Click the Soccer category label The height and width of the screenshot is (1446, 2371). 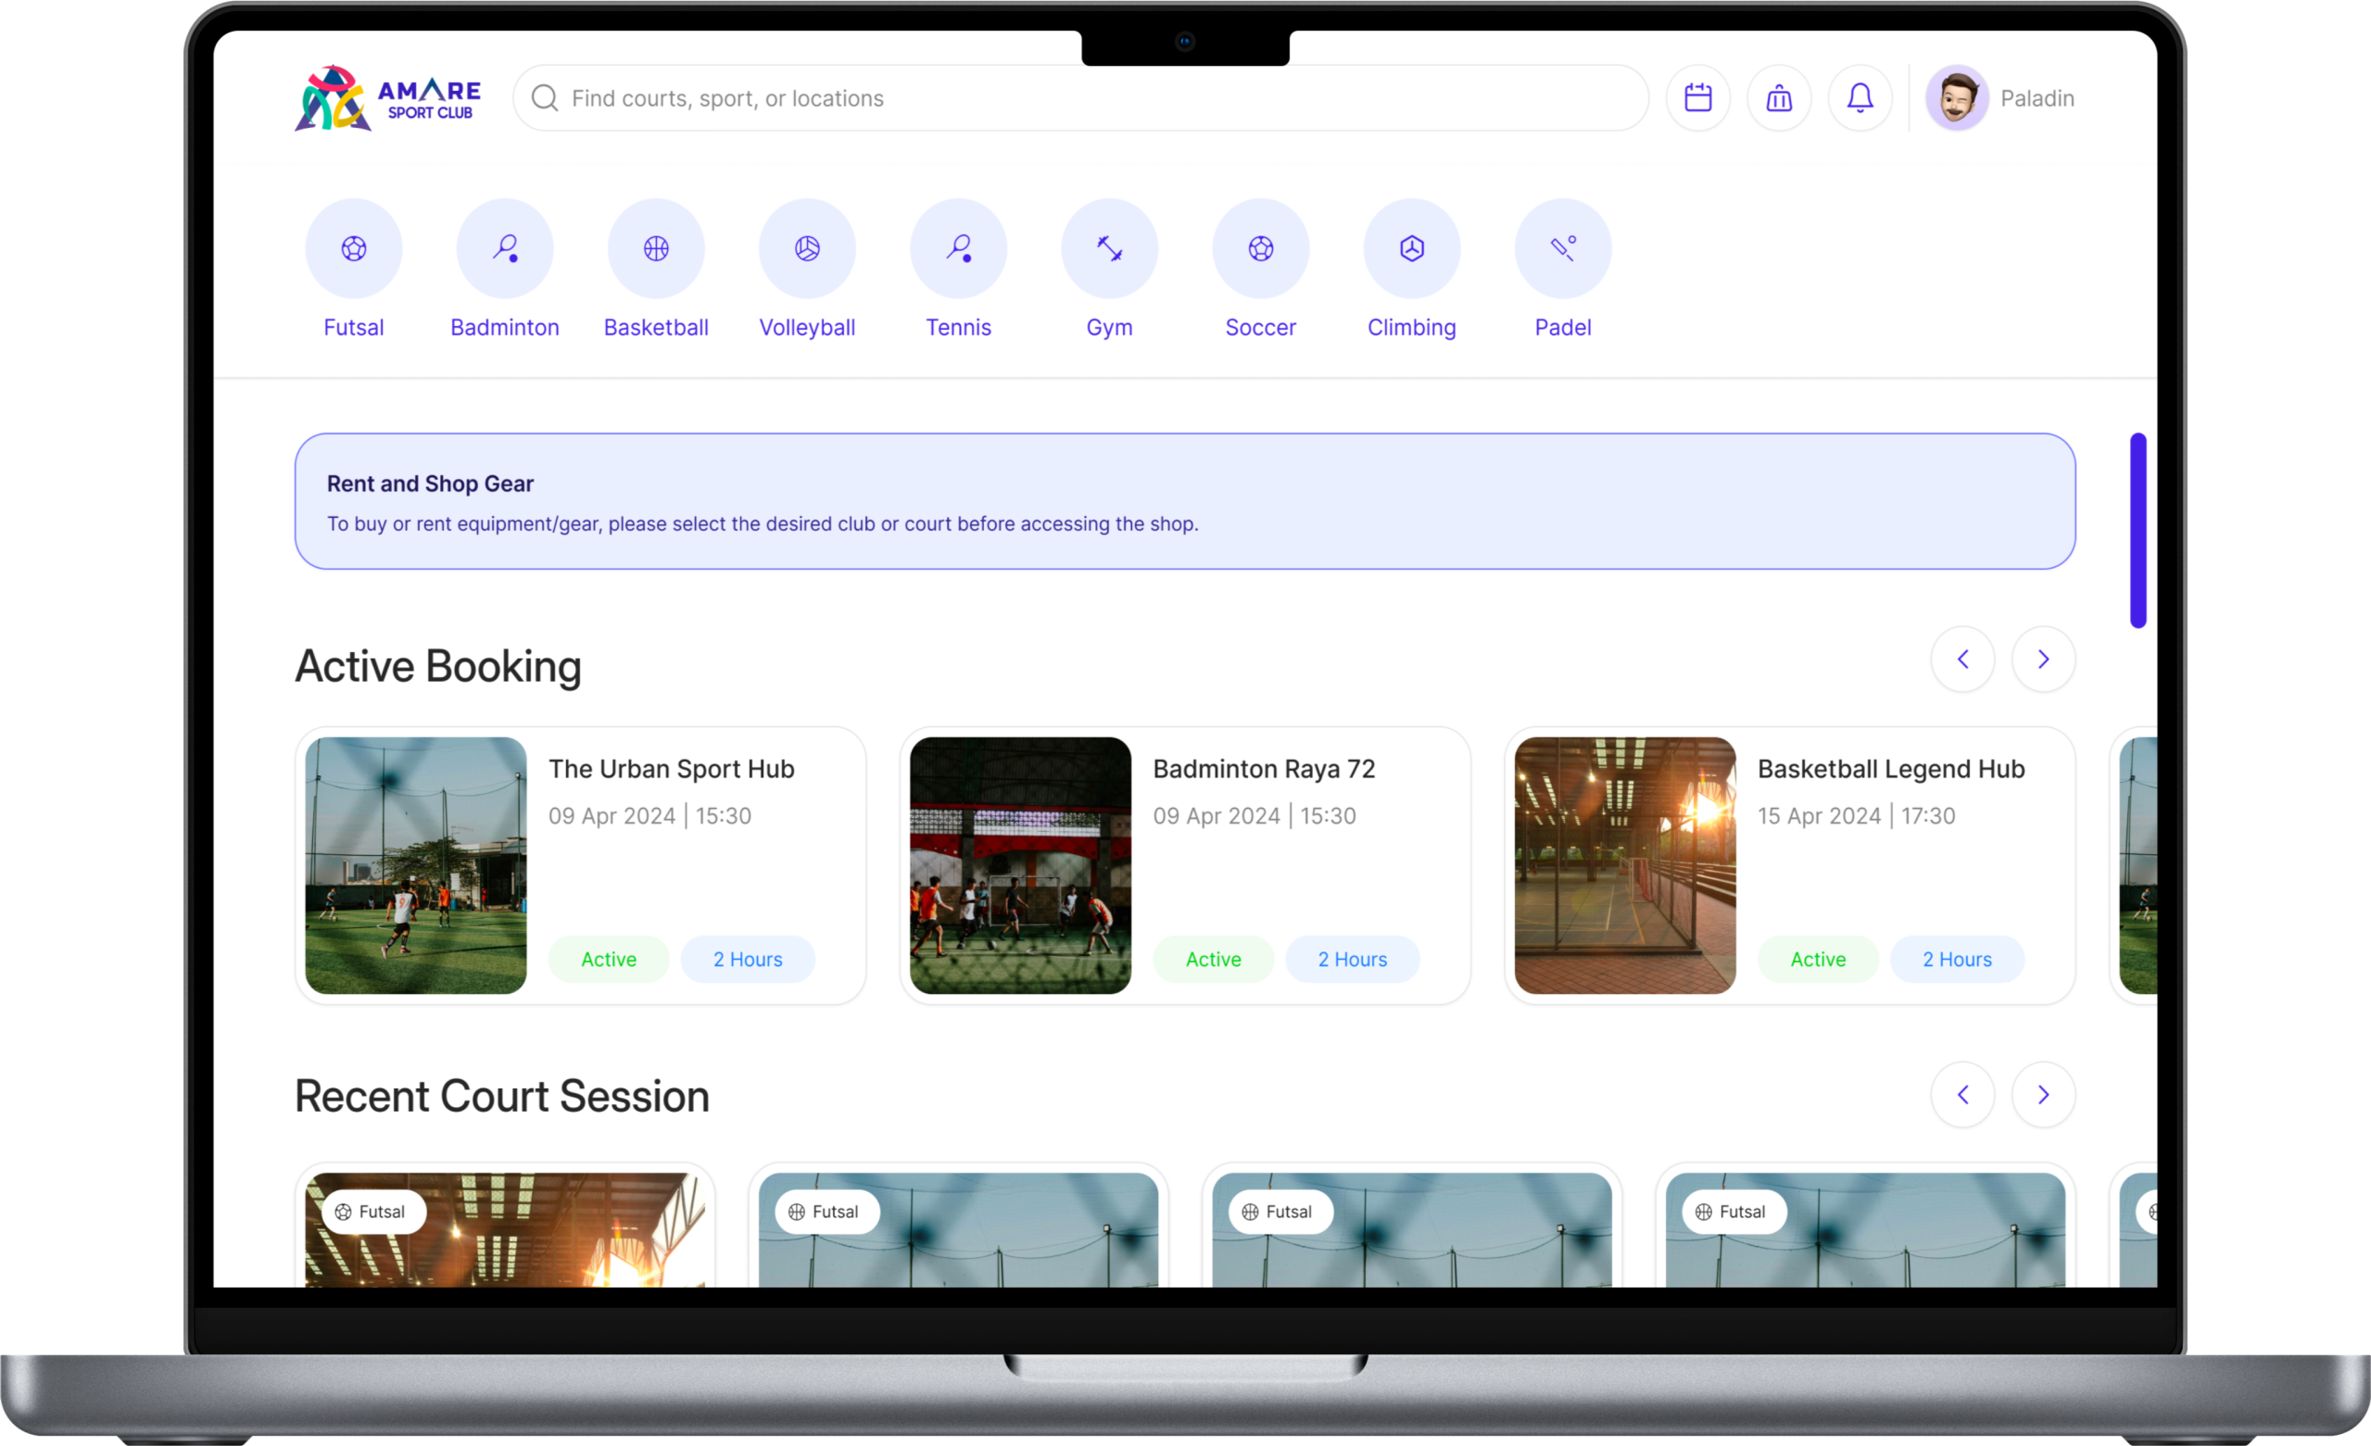click(x=1259, y=327)
